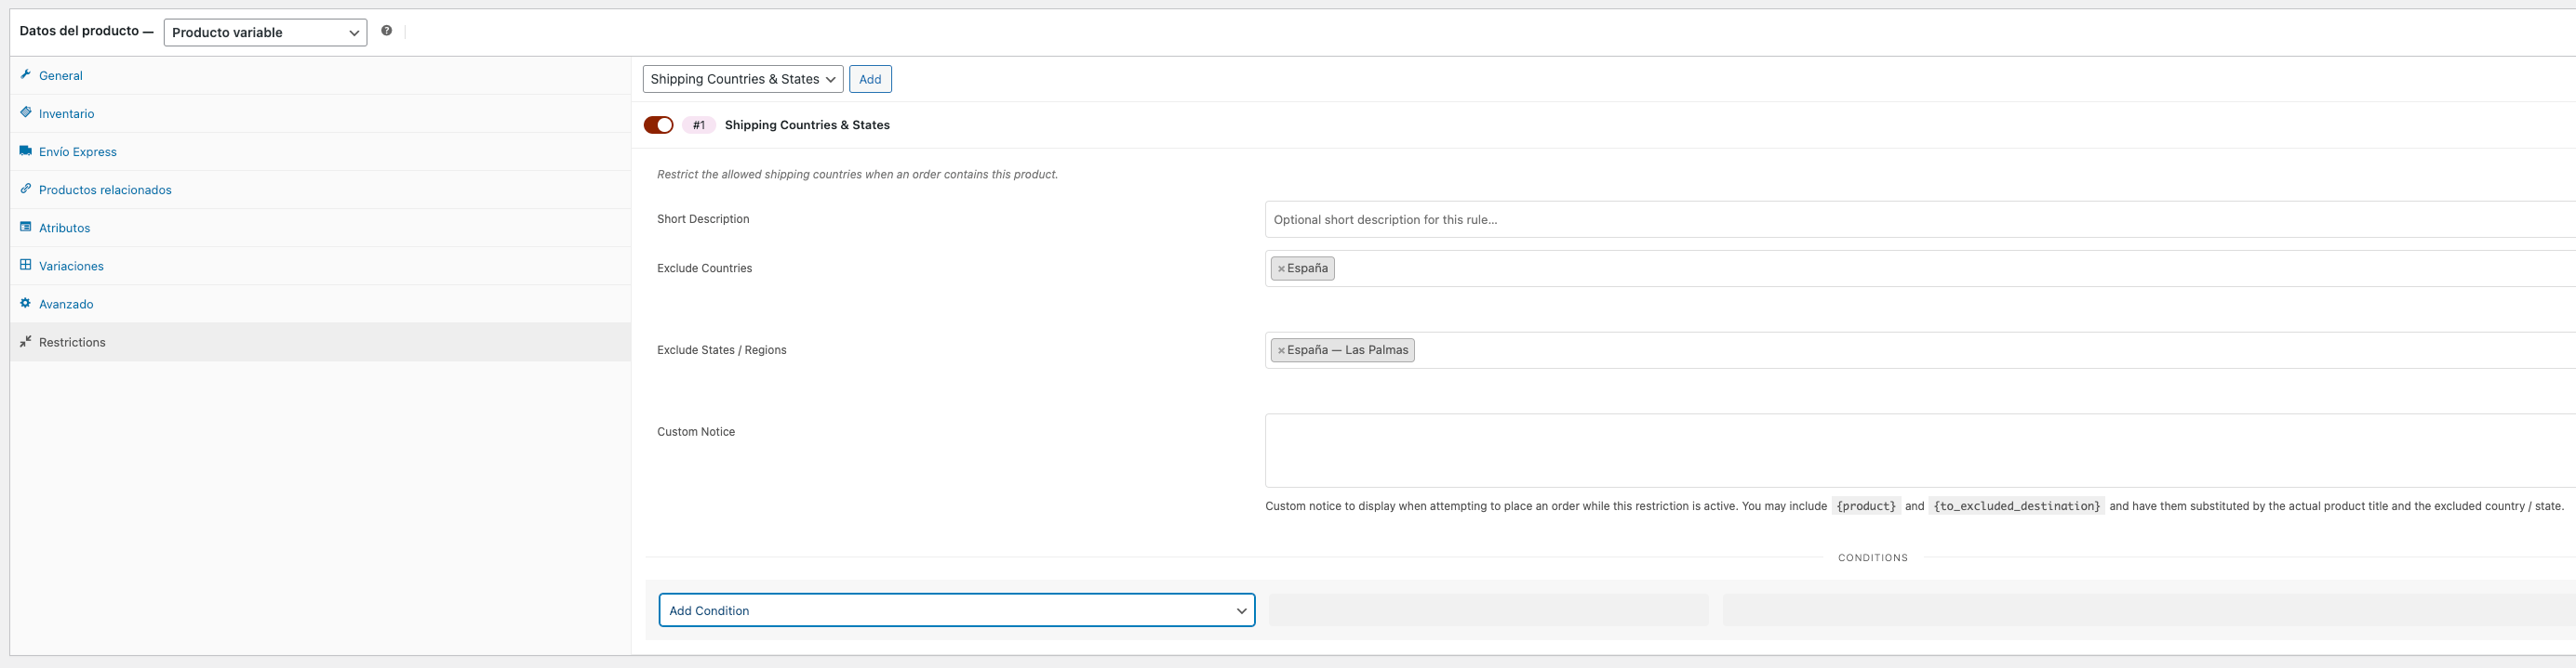Click the Envío Express truck icon
The width and height of the screenshot is (2576, 668).
(26, 151)
